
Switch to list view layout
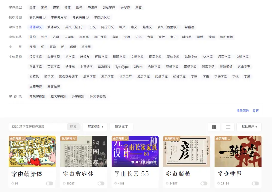point(228,127)
